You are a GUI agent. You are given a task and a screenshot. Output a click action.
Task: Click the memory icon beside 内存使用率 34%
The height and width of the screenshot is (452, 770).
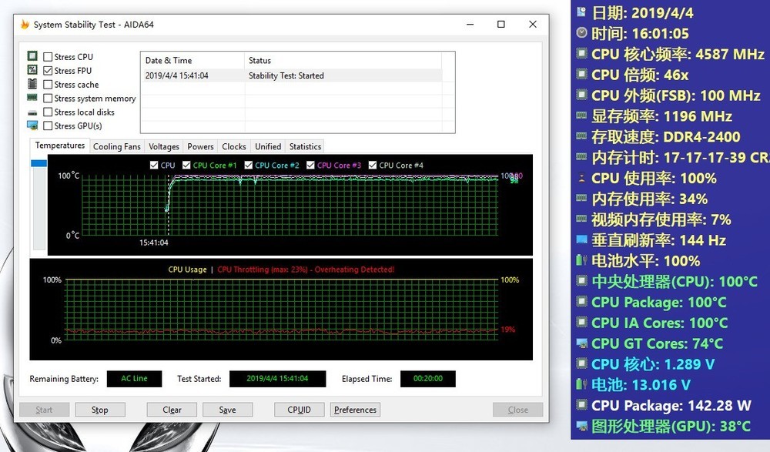pos(581,198)
